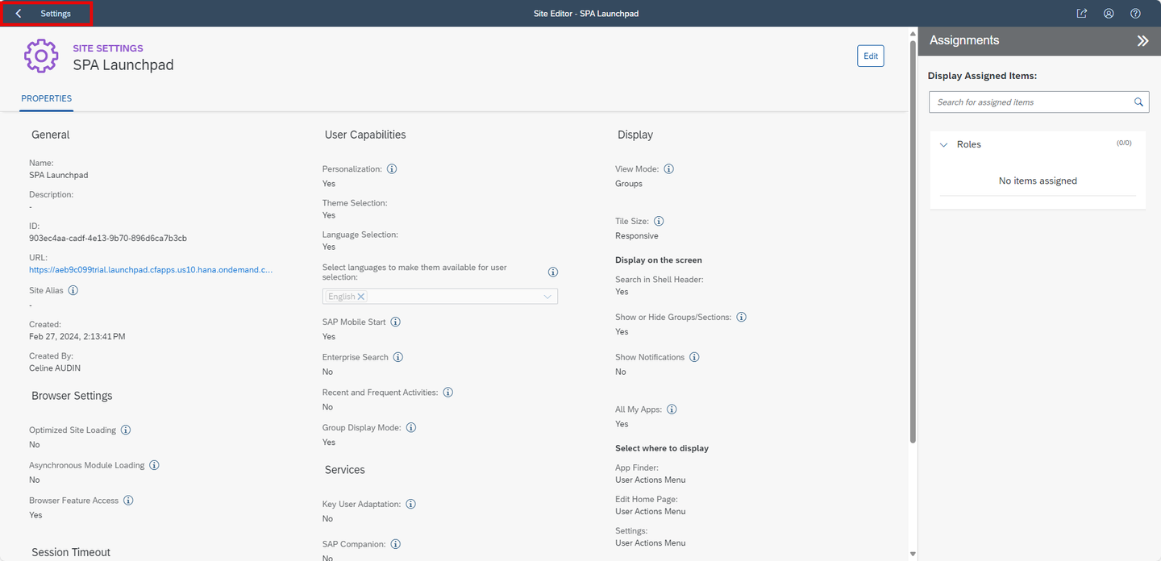Click the 'Session Timeout' heading
1161x561 pixels.
(x=71, y=552)
